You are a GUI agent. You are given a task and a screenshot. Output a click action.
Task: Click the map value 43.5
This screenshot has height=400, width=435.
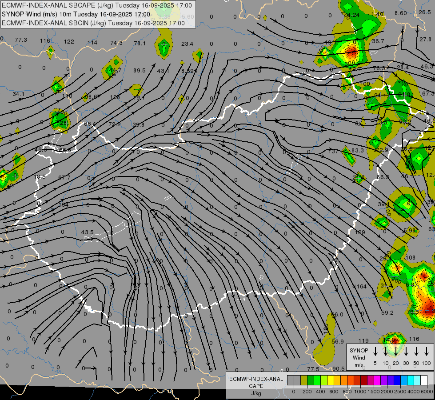[87, 232]
